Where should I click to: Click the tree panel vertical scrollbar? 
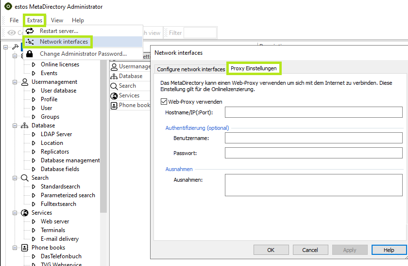tap(103, 145)
